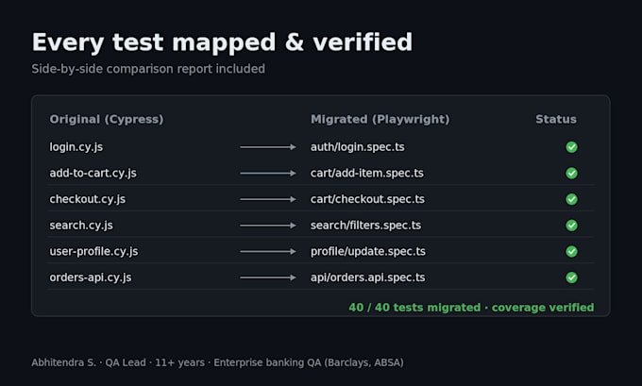This screenshot has height=386, width=642.
Task: Click the green check icon for login.cy.js row
Action: click(571, 147)
